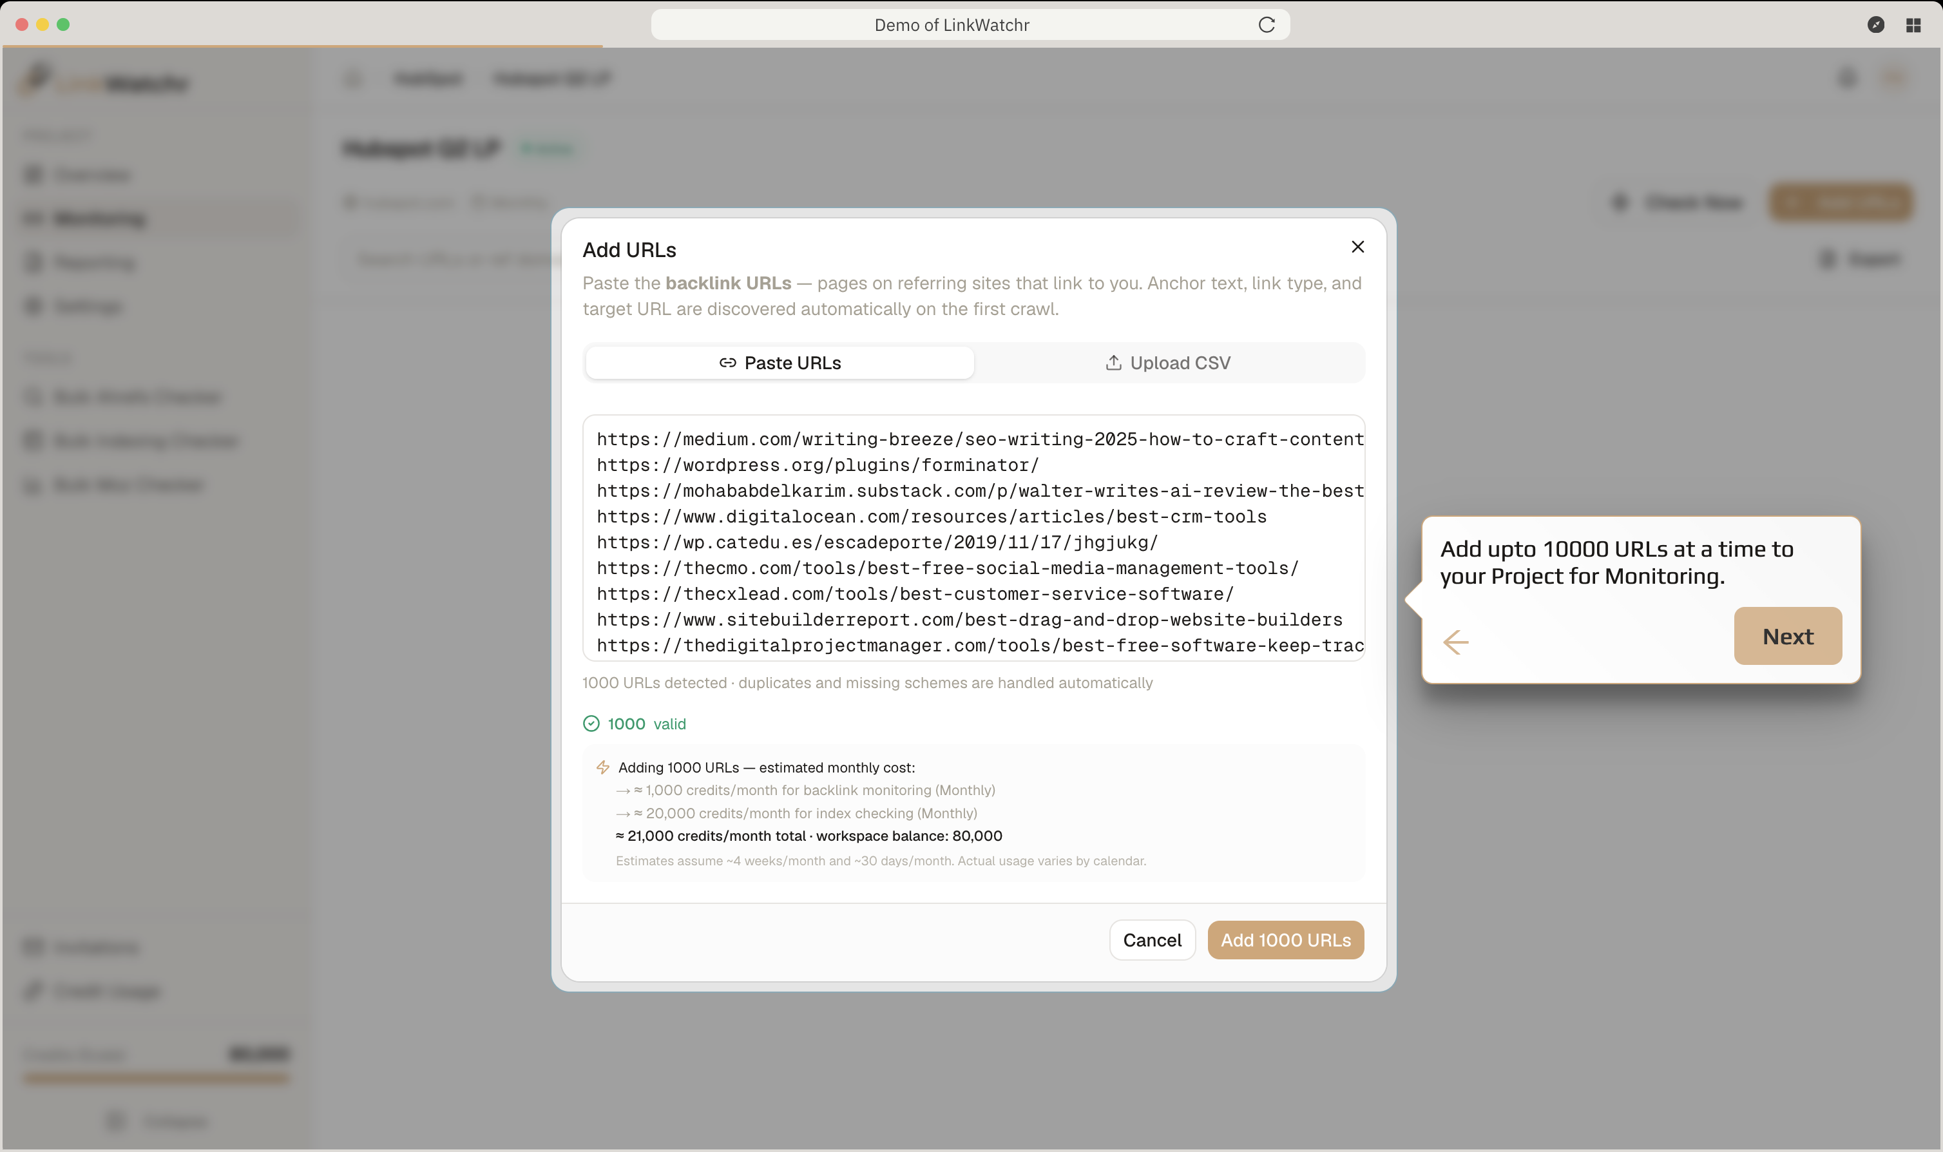This screenshot has width=1943, height=1152.
Task: Click '21,000 credits/month total' summary line
Action: [809, 836]
